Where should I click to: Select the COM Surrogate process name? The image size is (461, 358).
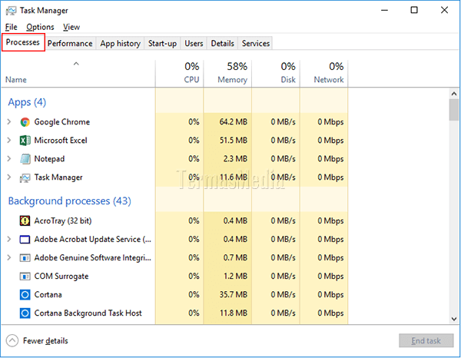[61, 277]
